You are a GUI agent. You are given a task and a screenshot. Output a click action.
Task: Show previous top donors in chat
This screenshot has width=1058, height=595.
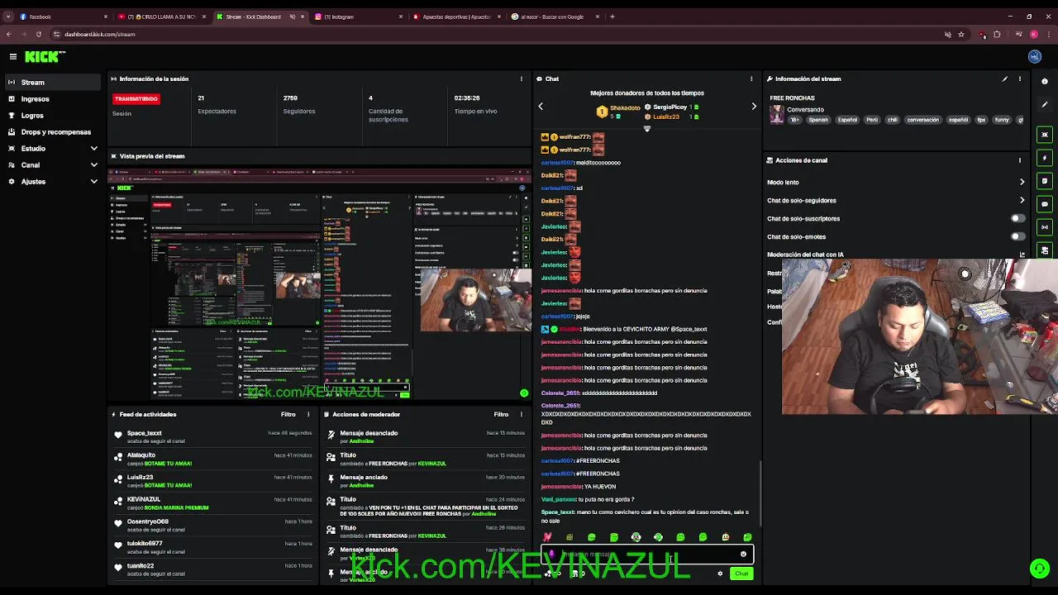(541, 106)
